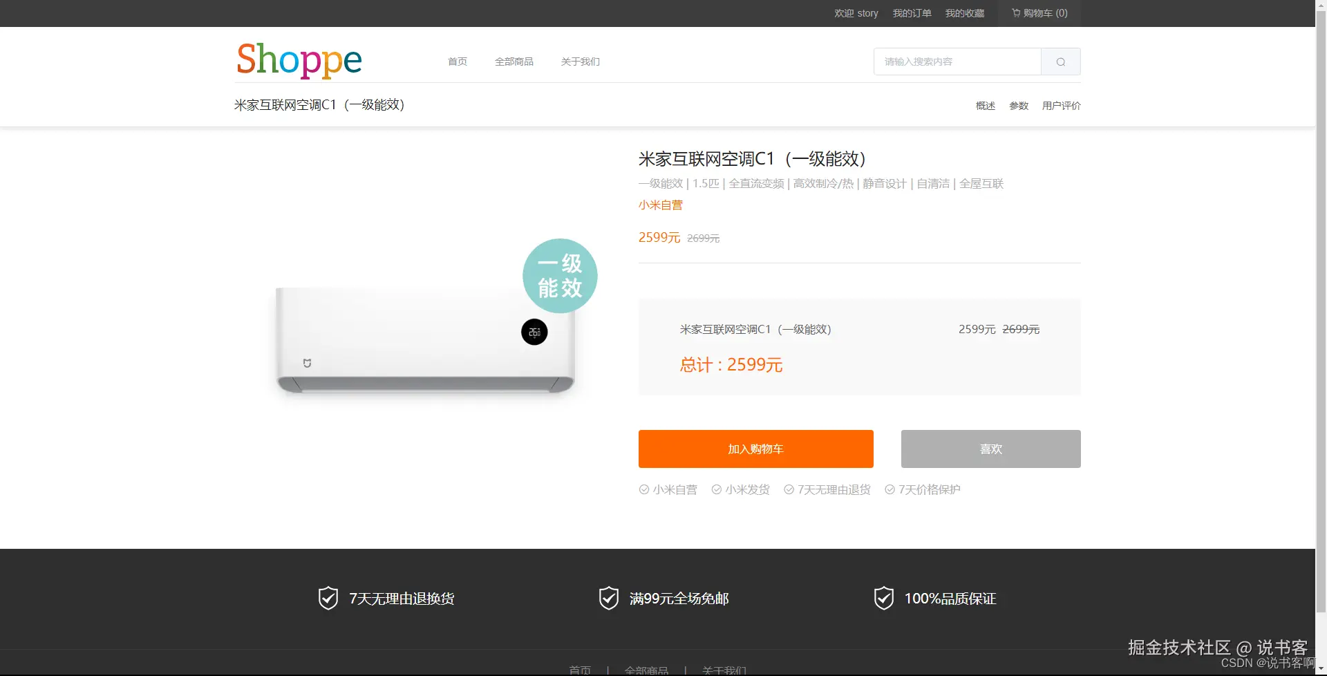The width and height of the screenshot is (1327, 676).
Task: Switch to the 用户评价 section
Action: 1061,106
